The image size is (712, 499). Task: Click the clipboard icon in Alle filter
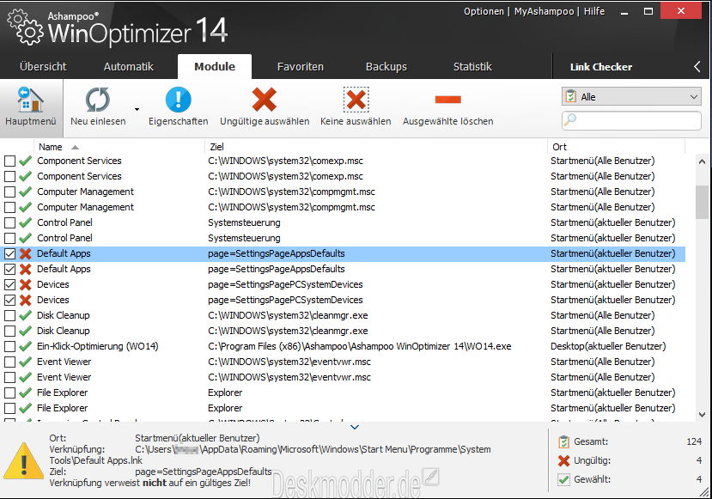(570, 97)
